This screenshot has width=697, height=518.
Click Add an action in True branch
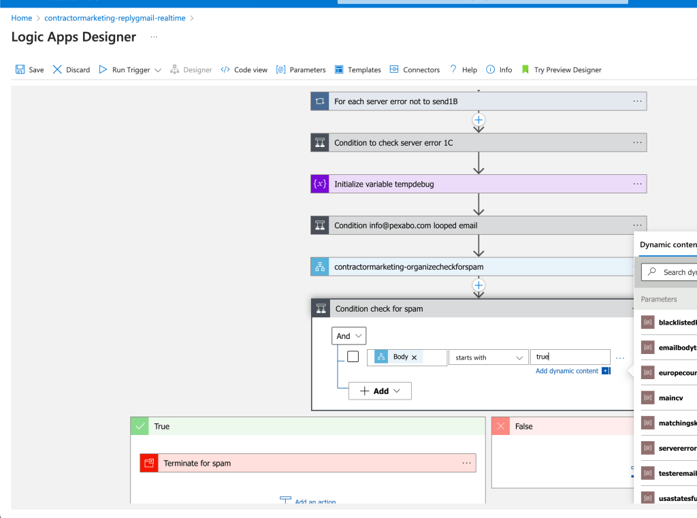pyautogui.click(x=308, y=501)
